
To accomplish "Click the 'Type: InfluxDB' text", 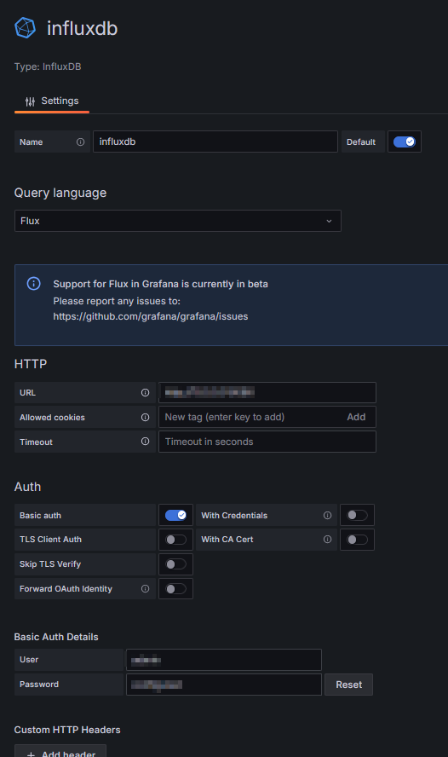I will (x=48, y=66).
